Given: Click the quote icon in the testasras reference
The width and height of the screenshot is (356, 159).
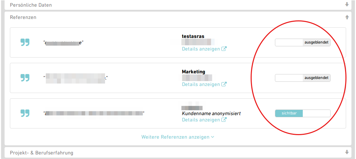Looking at the screenshot, I should tap(25, 42).
